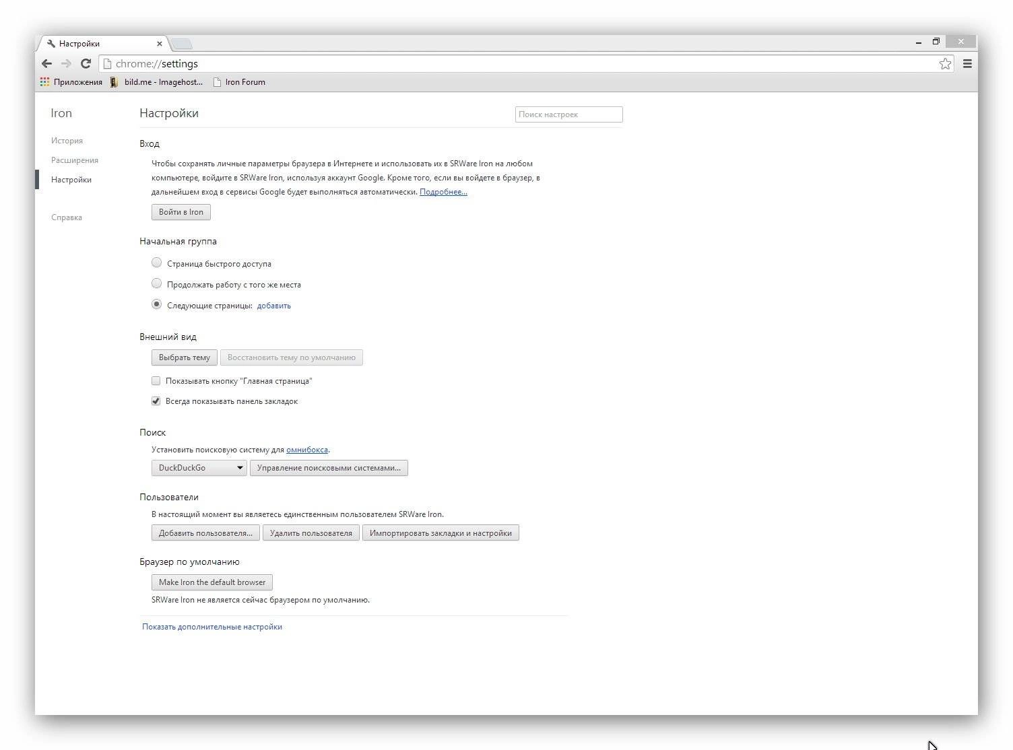Open История in the sidebar

tap(67, 141)
